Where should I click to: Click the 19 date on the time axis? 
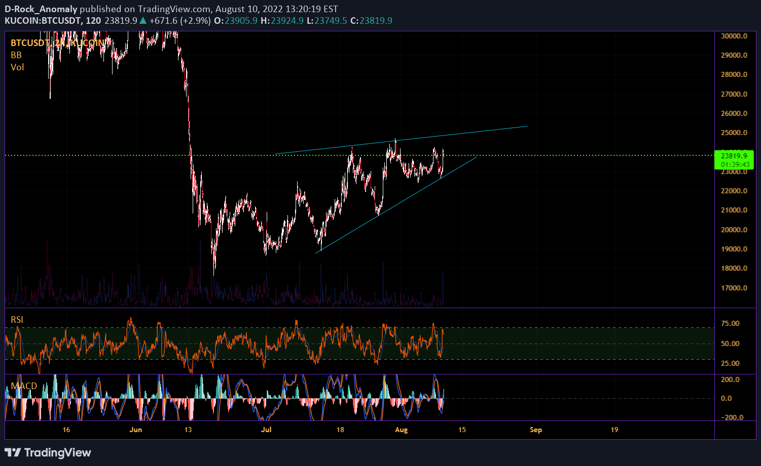pos(614,430)
